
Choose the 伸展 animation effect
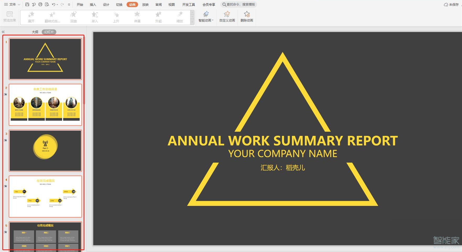(x=137, y=17)
